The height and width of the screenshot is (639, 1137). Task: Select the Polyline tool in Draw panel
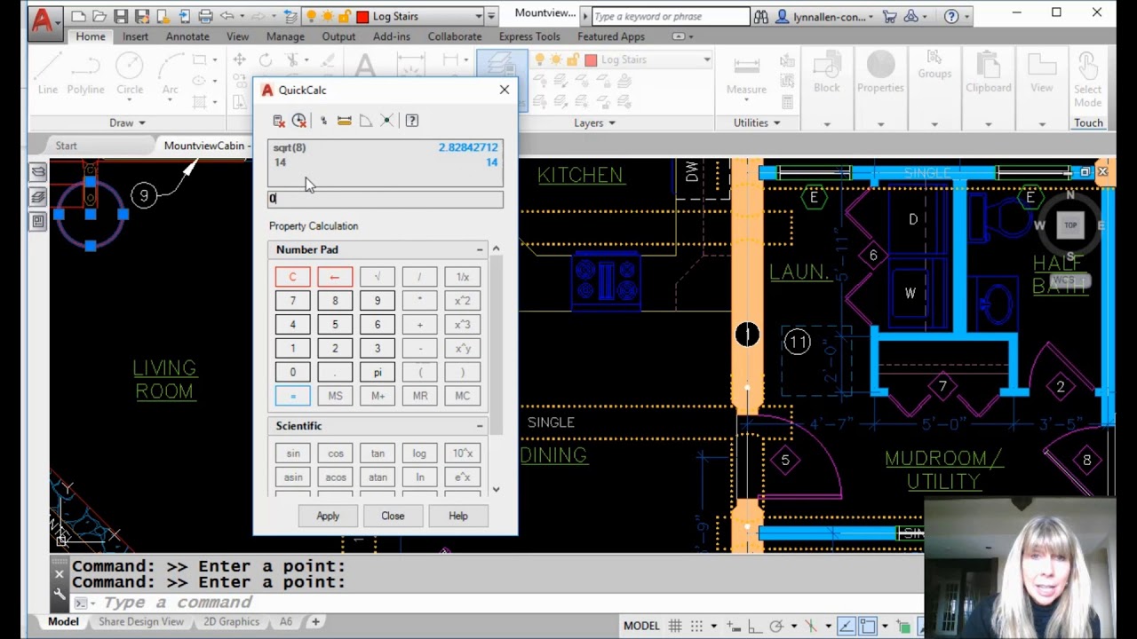click(85, 73)
